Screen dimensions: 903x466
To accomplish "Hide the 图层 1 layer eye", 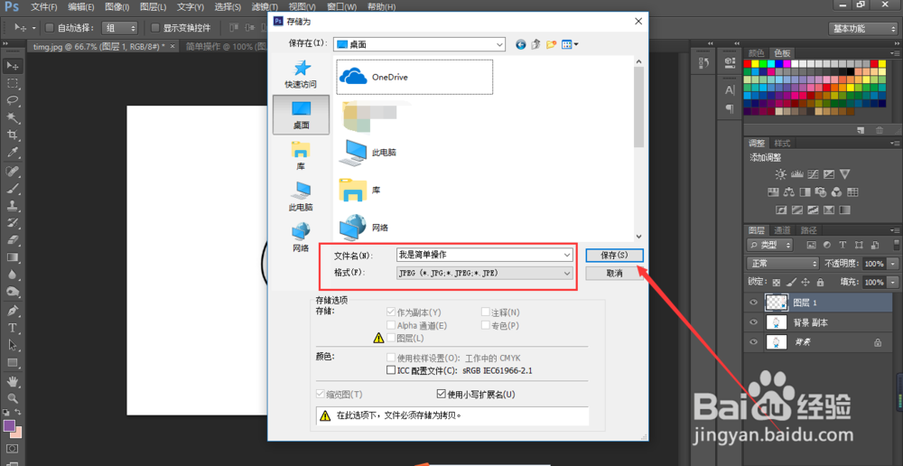I will (x=753, y=302).
